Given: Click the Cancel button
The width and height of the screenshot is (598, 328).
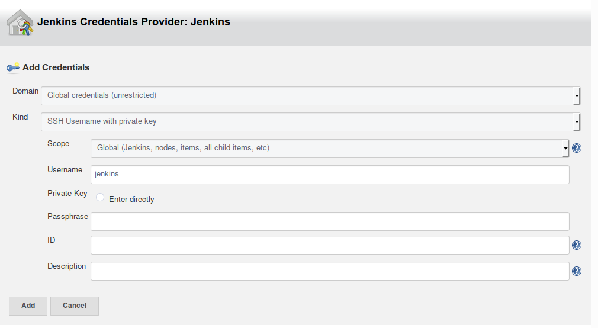Looking at the screenshot, I should 75,306.
